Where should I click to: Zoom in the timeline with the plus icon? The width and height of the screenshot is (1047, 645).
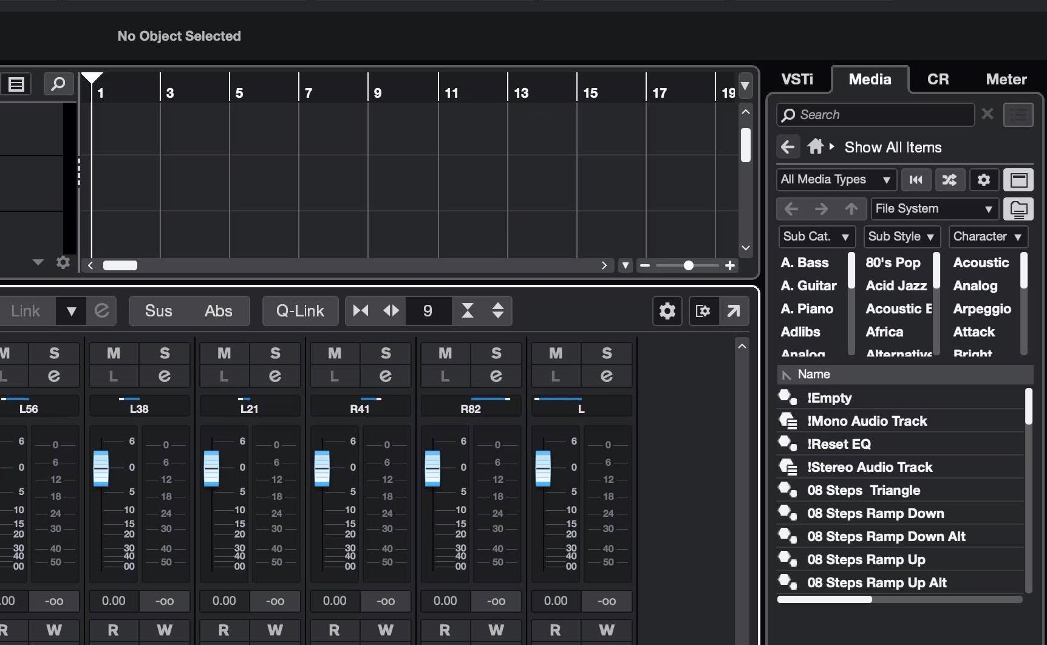730,265
